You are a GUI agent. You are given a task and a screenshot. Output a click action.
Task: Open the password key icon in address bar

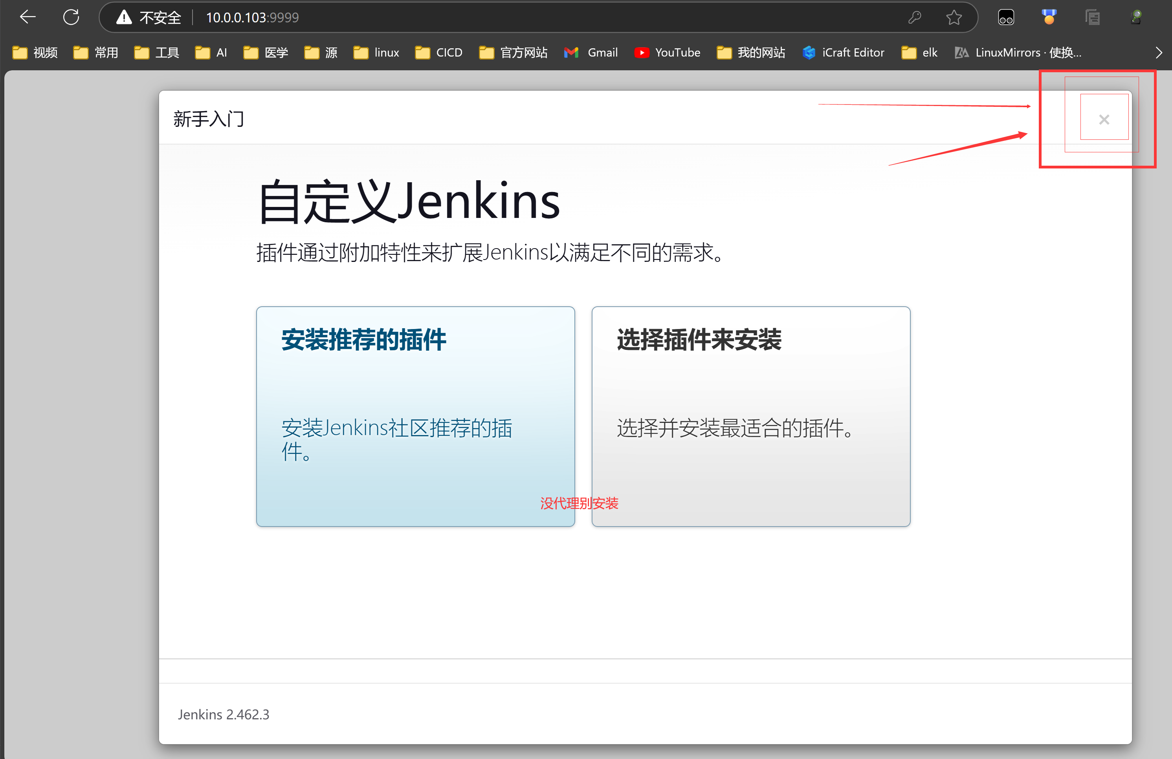[914, 18]
